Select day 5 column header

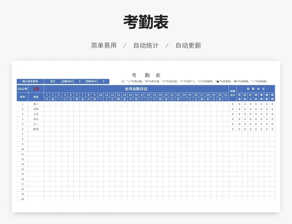[x=71, y=95]
